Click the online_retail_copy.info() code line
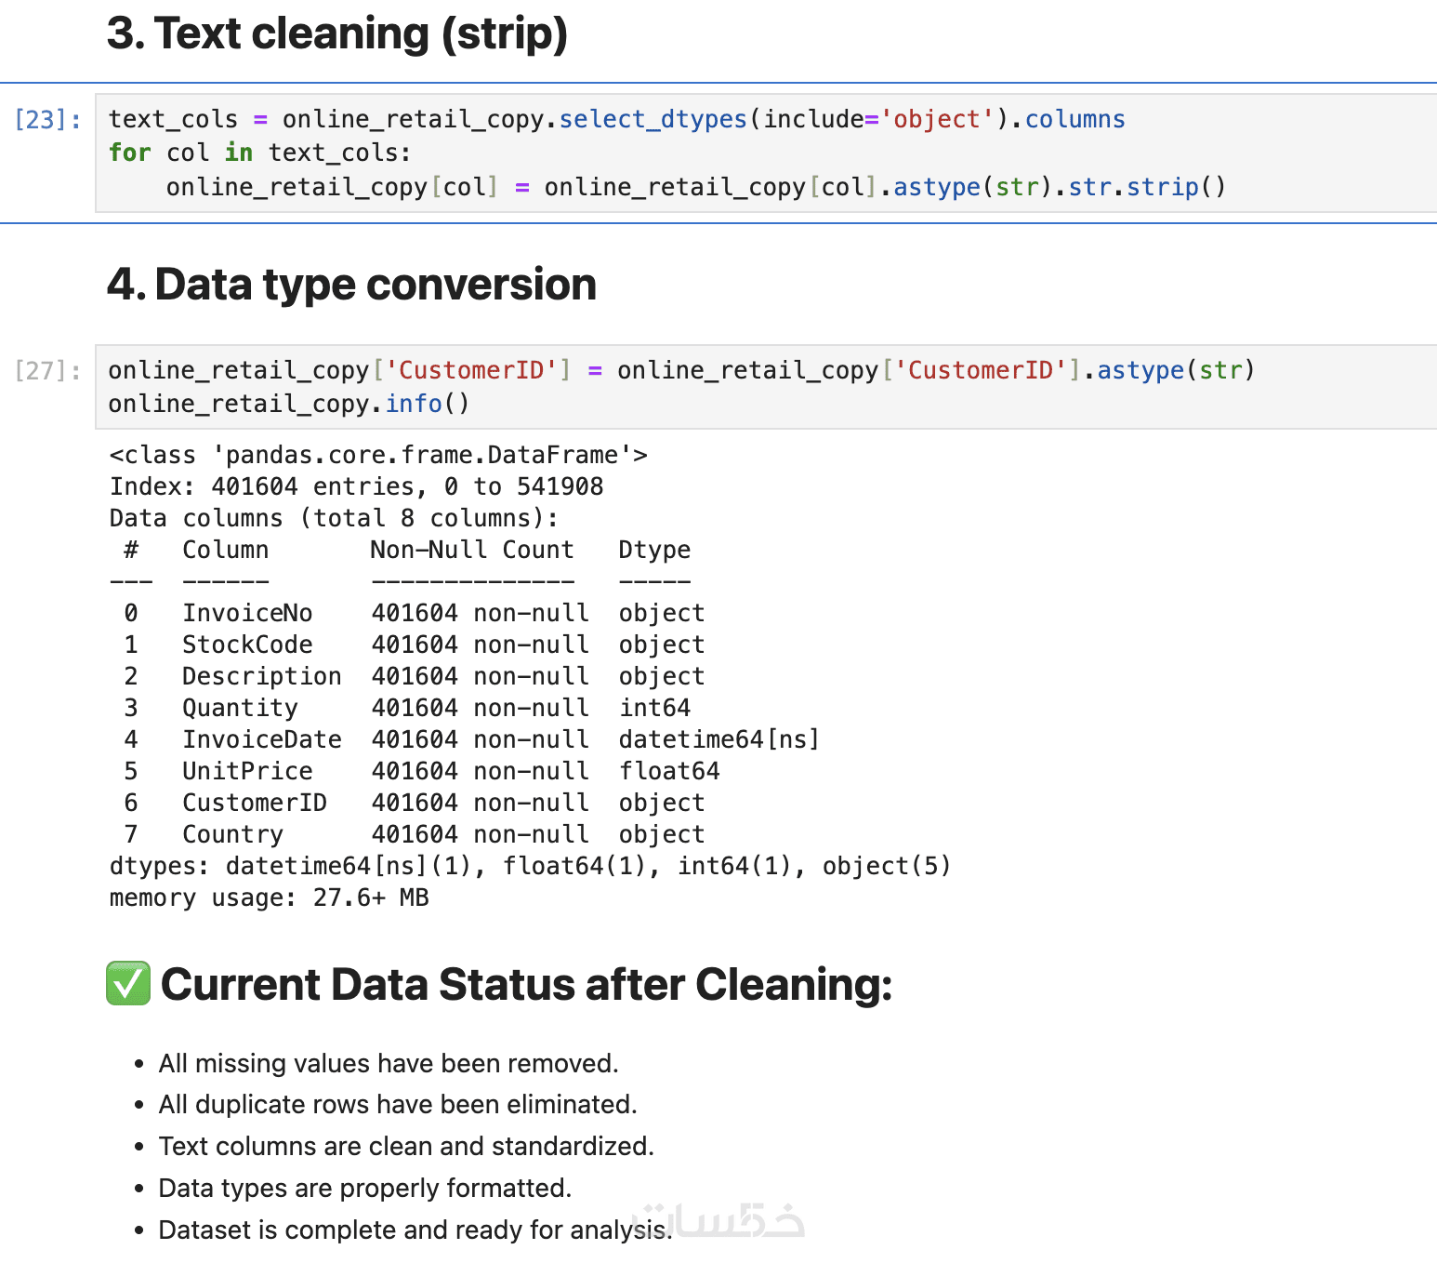 (289, 405)
